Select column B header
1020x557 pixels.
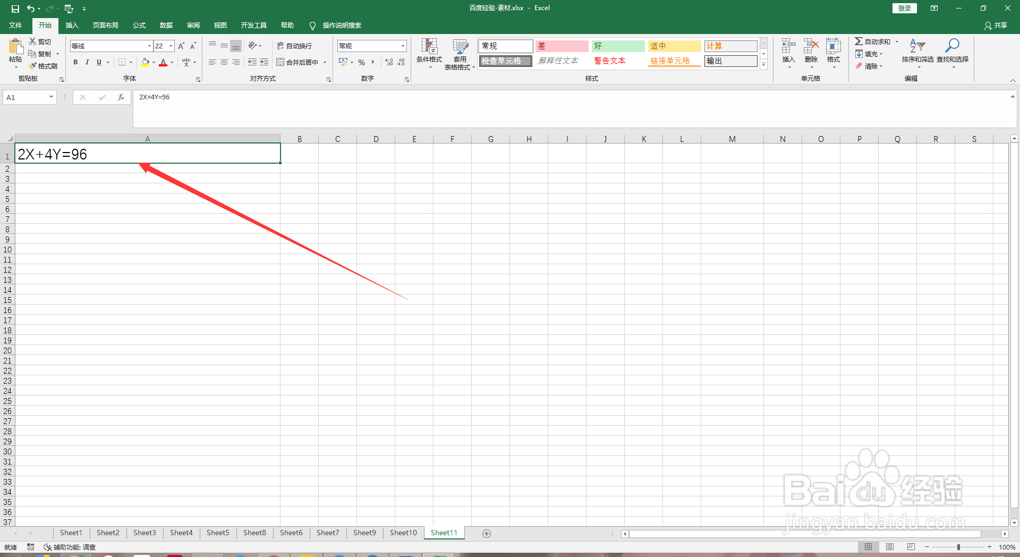(x=300, y=139)
